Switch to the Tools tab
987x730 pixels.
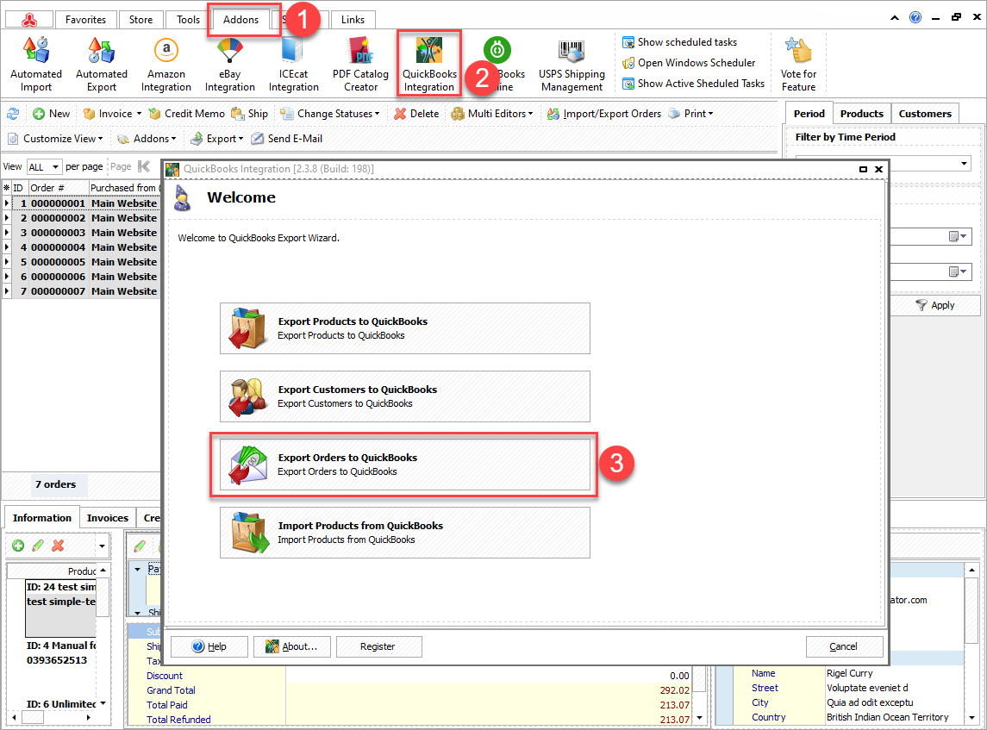coord(188,20)
